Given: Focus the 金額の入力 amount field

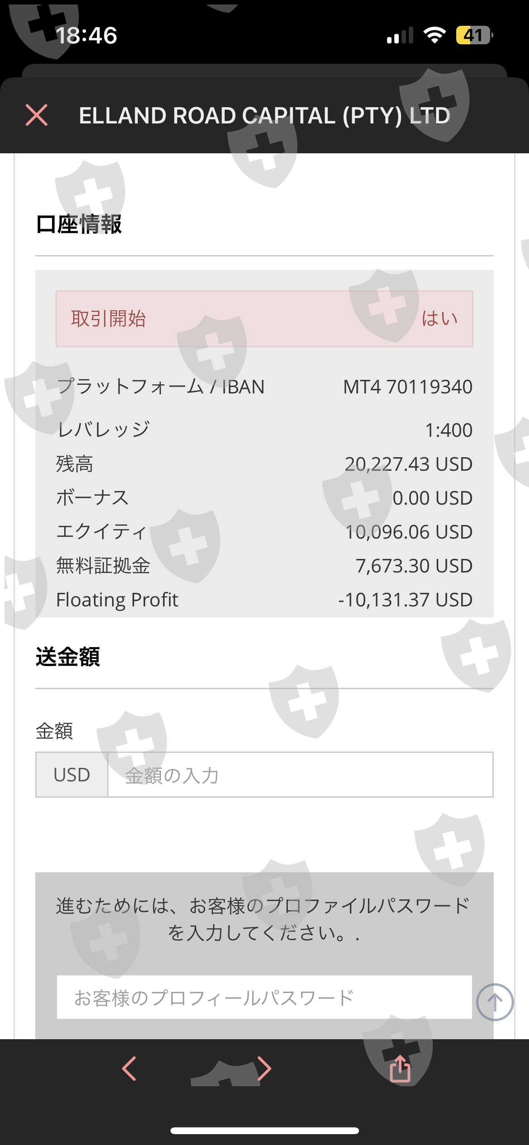Looking at the screenshot, I should tap(300, 775).
